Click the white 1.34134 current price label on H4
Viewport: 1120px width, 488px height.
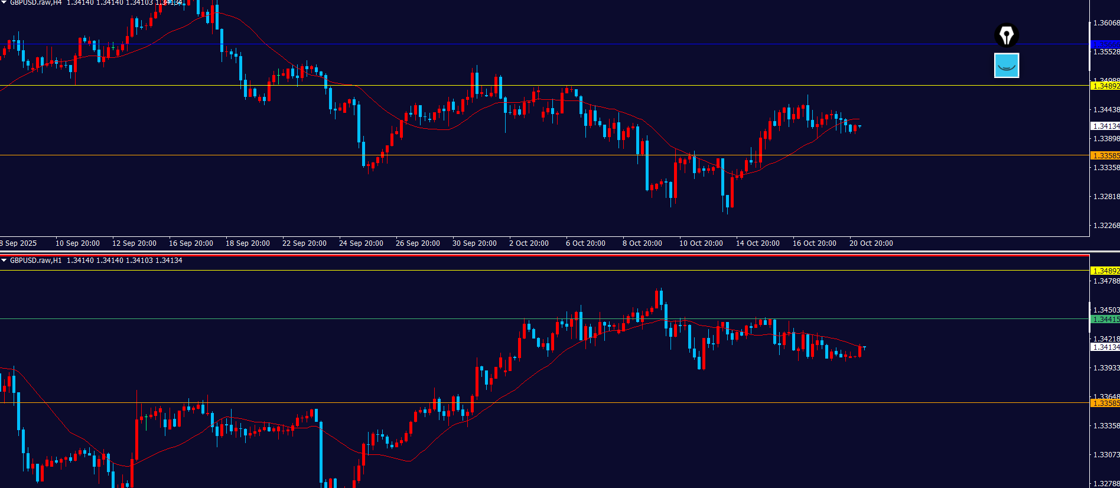[1105, 126]
